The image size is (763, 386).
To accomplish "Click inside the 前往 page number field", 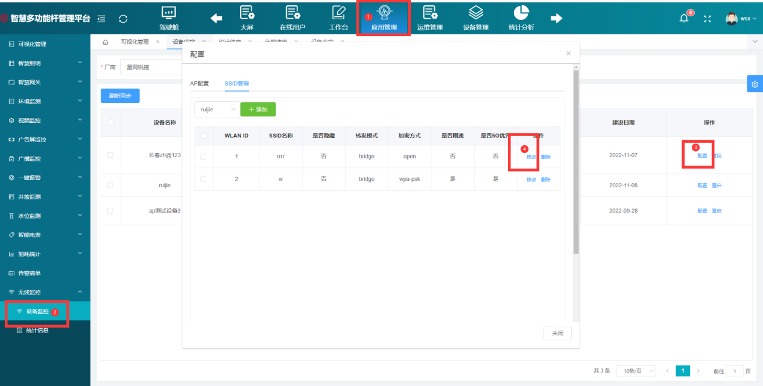I will tap(735, 371).
